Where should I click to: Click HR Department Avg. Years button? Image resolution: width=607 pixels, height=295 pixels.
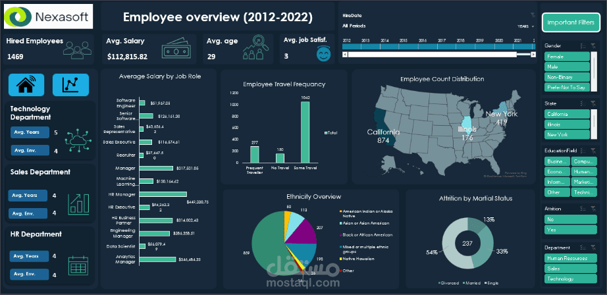pos(30,256)
